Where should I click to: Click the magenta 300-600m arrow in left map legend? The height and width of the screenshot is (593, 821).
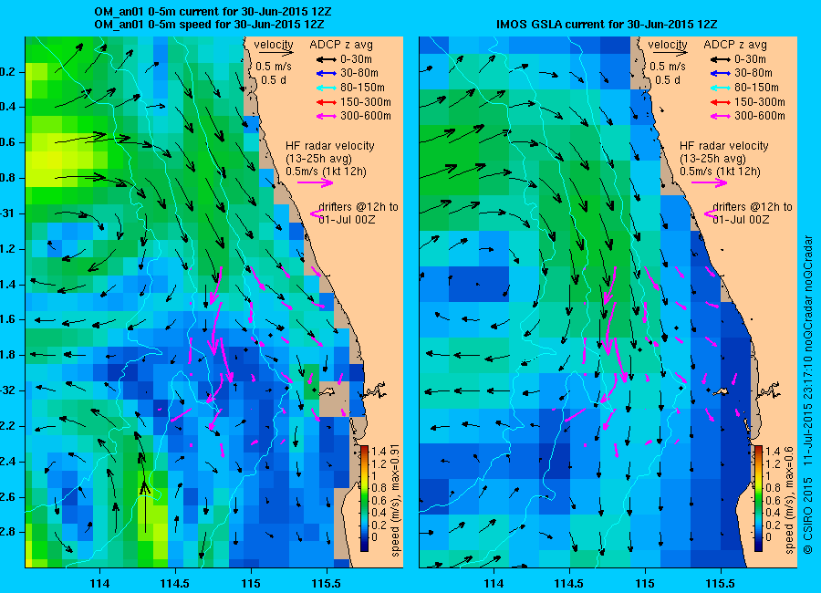[327, 117]
